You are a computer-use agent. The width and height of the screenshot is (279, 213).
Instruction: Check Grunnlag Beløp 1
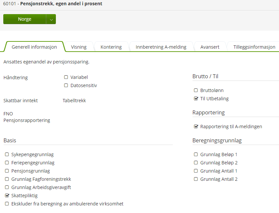pyautogui.click(x=196, y=154)
